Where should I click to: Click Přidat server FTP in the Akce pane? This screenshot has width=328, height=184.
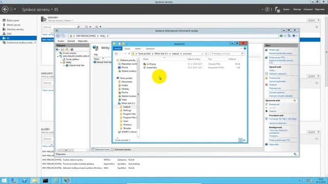pyautogui.click(x=277, y=58)
